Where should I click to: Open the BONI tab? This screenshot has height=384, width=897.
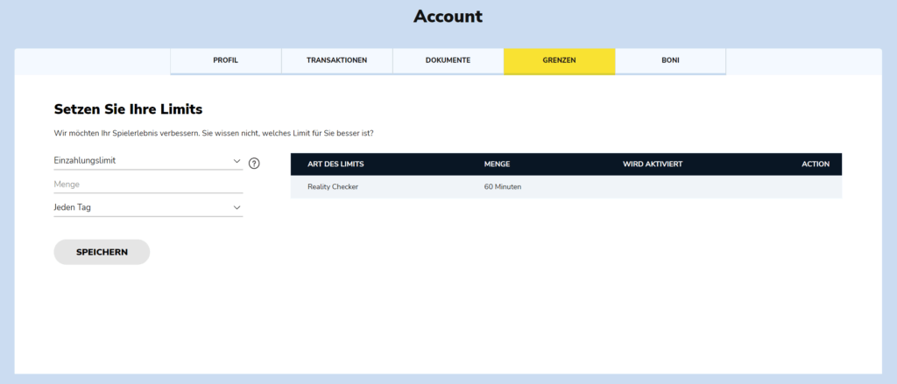[670, 60]
